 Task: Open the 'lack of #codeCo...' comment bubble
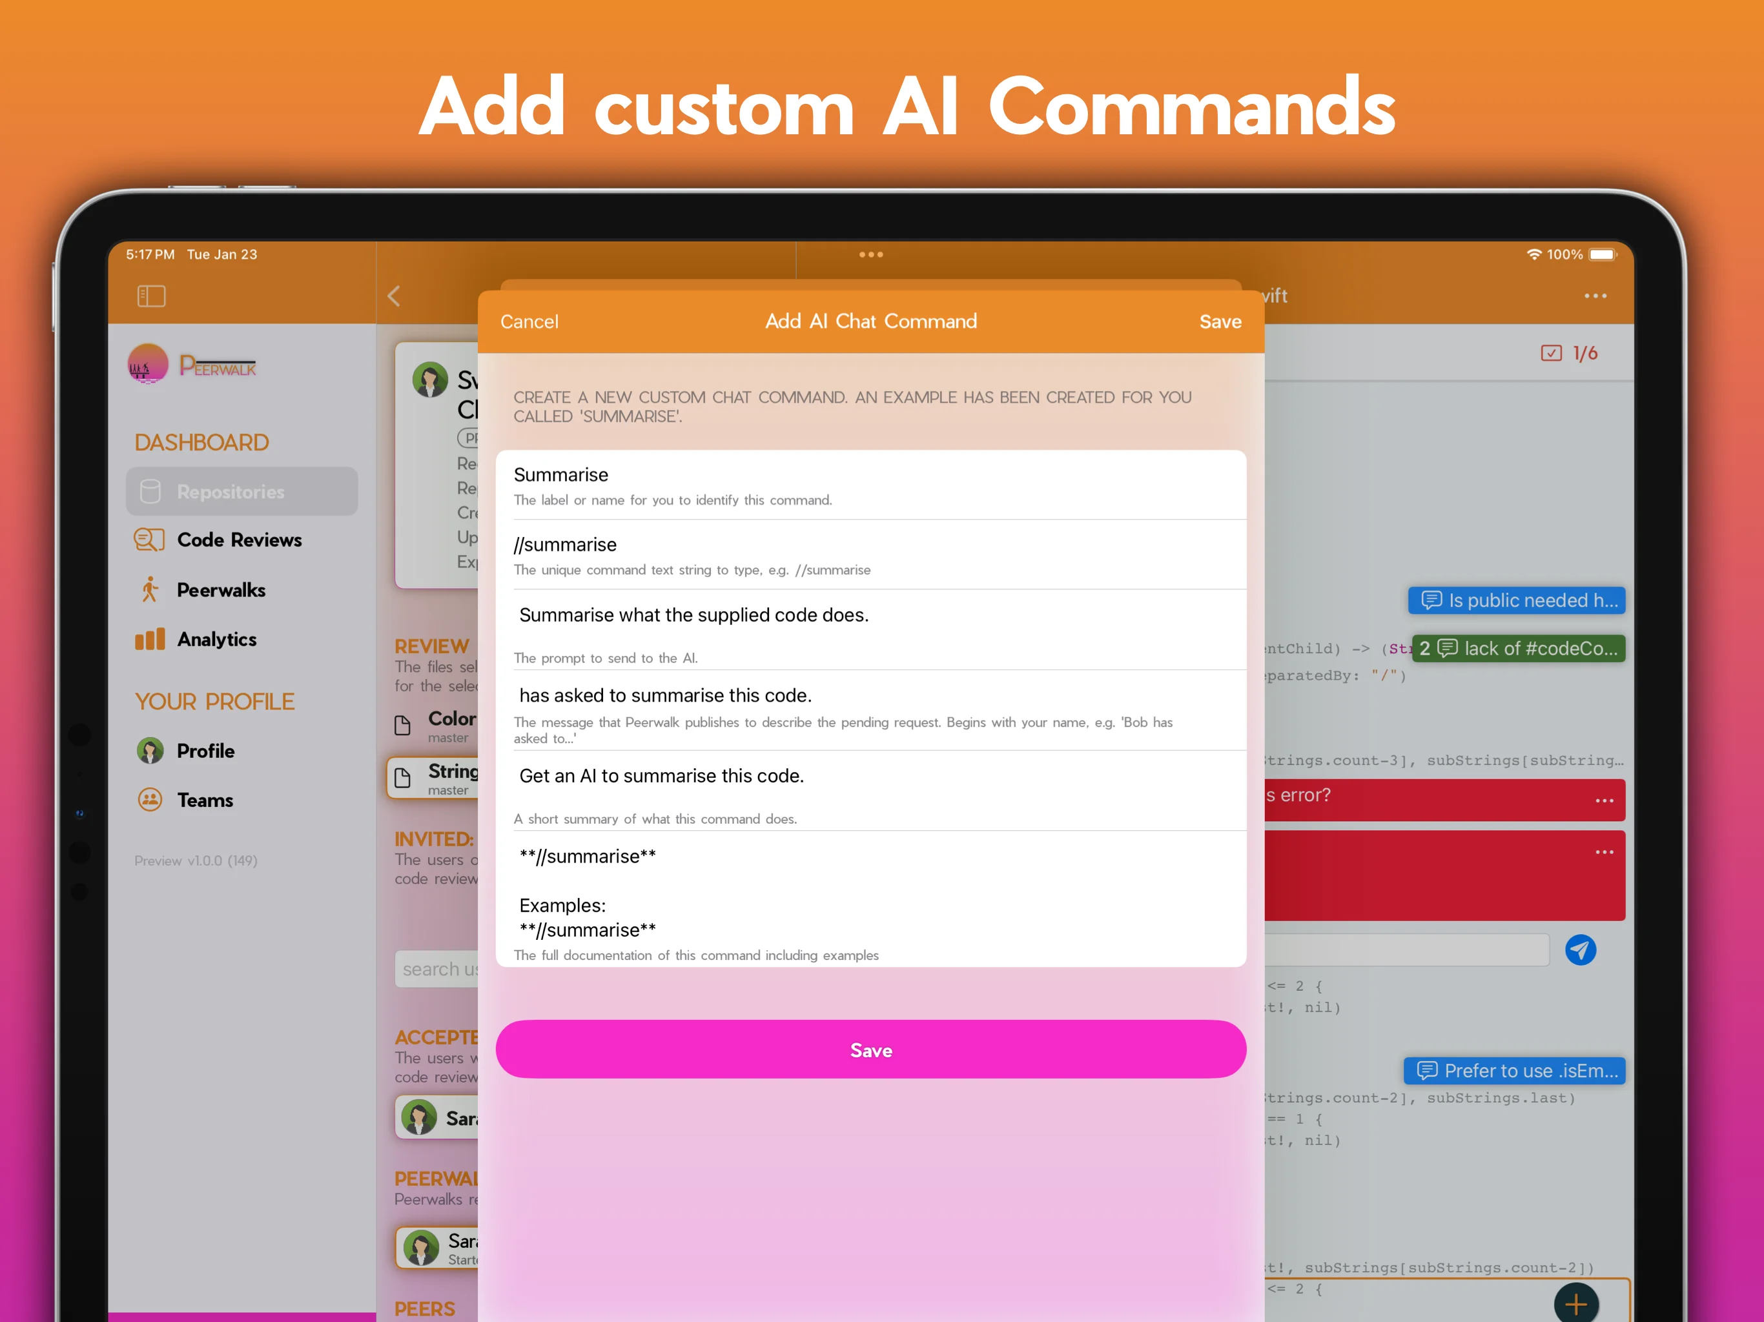pos(1519,648)
